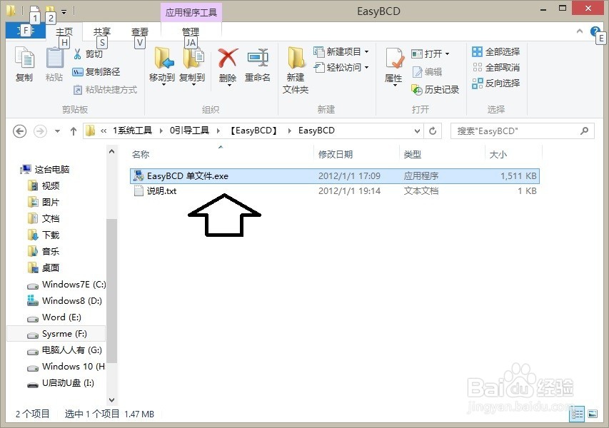The height and width of the screenshot is (428, 609).
Task: Open Videos (视频) folder in sidebar
Action: click(x=51, y=186)
